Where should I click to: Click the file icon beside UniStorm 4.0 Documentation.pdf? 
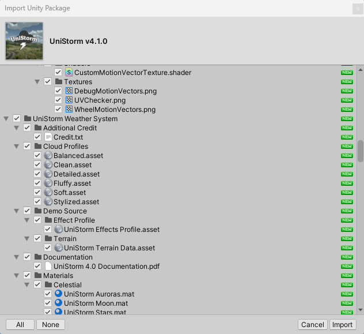pyautogui.click(x=48, y=266)
